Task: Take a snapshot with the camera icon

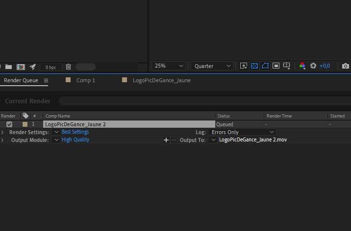Action: click(x=346, y=66)
